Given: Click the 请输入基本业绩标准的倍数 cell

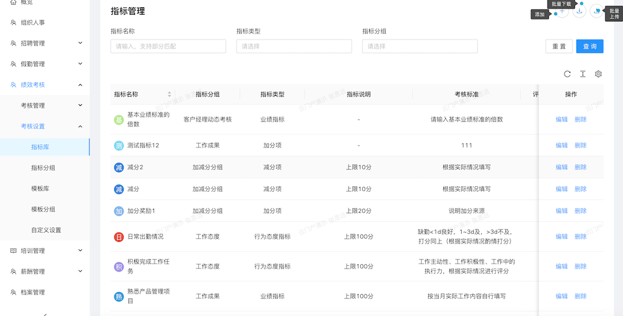Looking at the screenshot, I should [467, 119].
